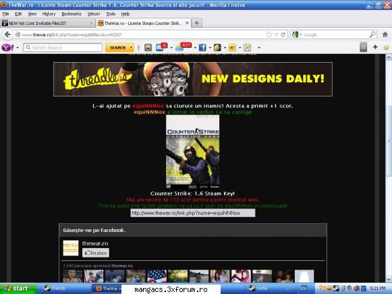Open the Bookmarks menu
Screen dimensions: 392x294
click(72, 14)
